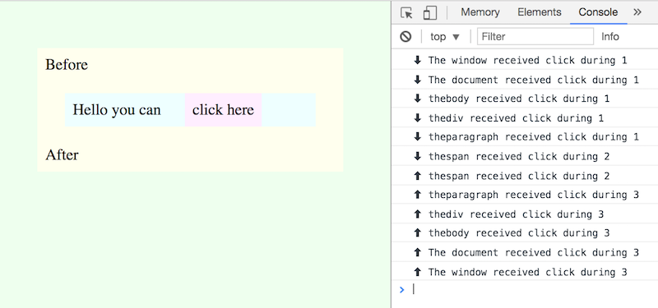Select log "theparagraph received click during 3"
658x308 pixels.
525,195
